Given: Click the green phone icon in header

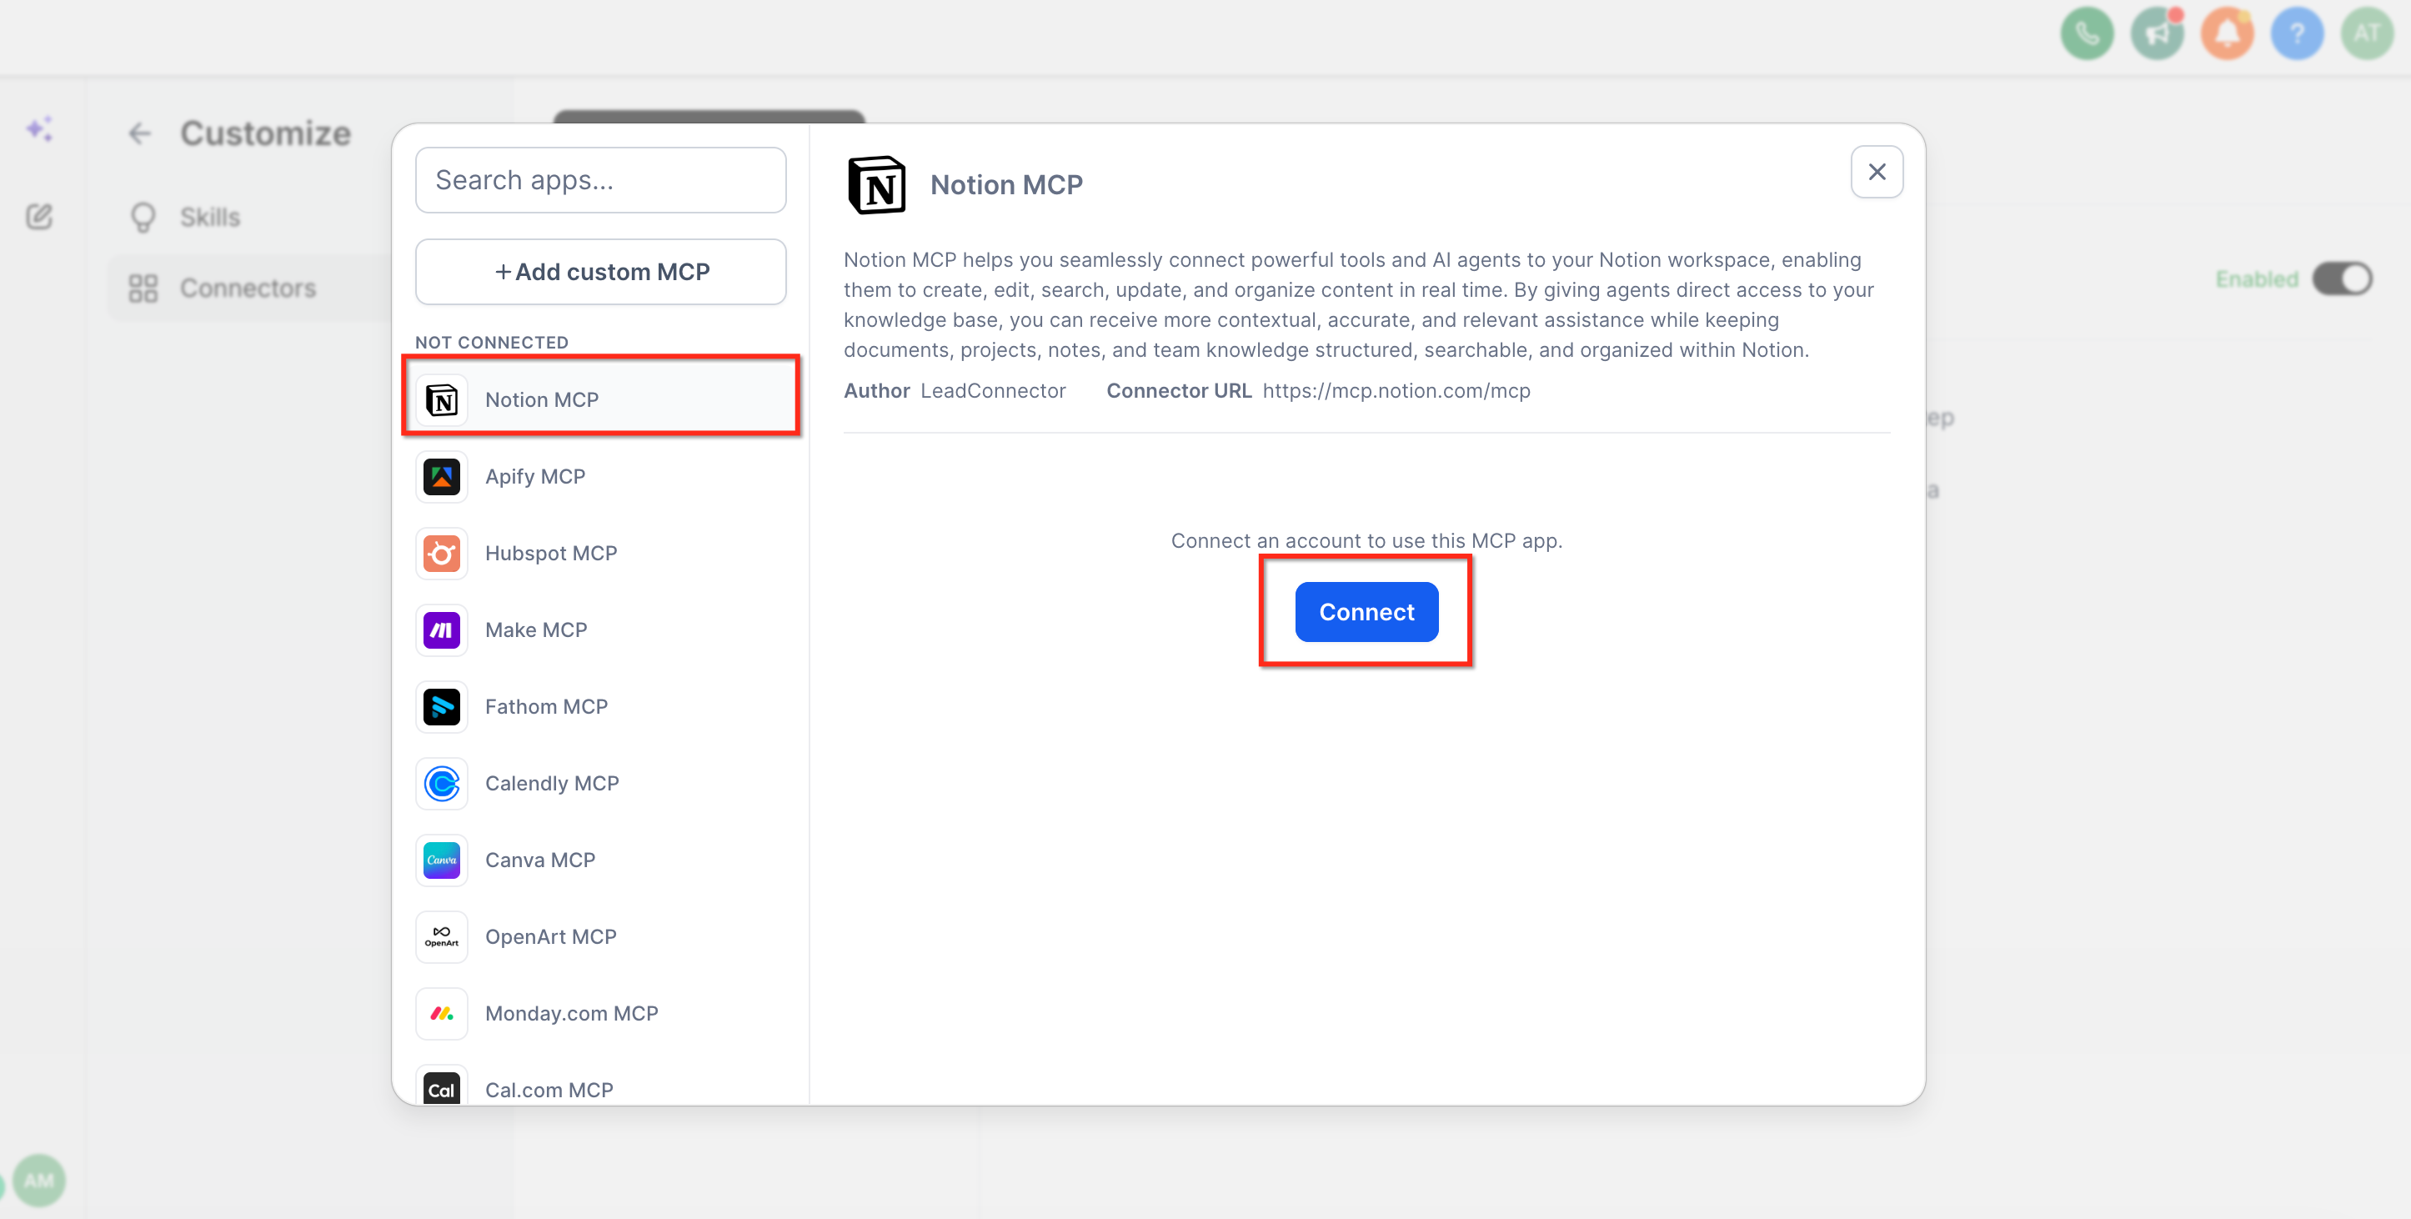Looking at the screenshot, I should [x=2086, y=35].
